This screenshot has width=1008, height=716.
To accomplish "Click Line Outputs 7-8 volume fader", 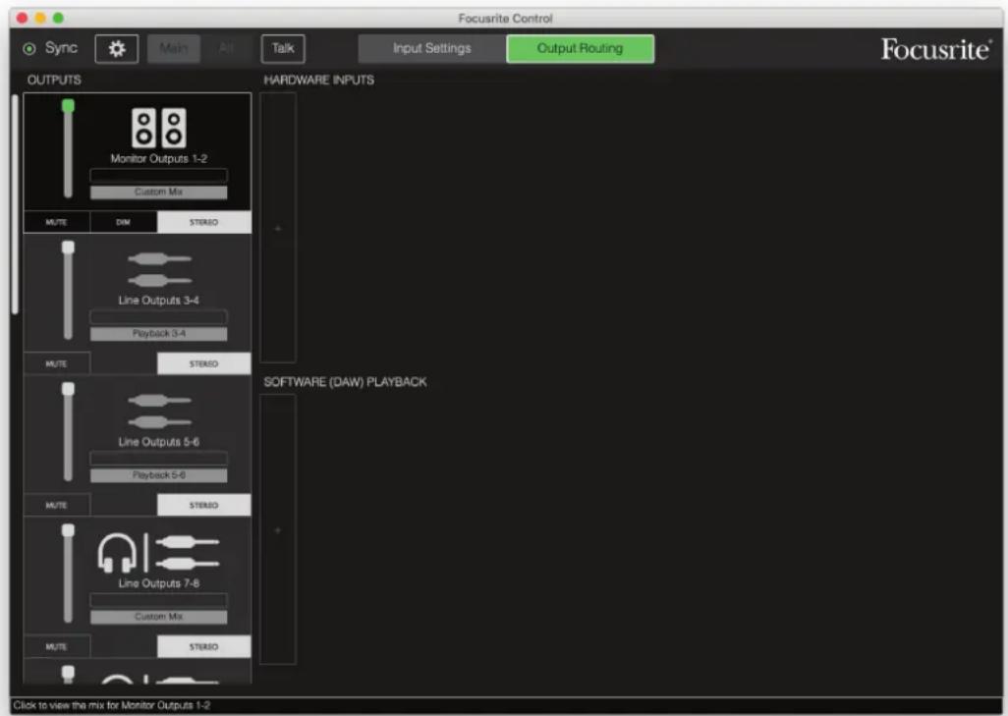I will click(x=68, y=530).
